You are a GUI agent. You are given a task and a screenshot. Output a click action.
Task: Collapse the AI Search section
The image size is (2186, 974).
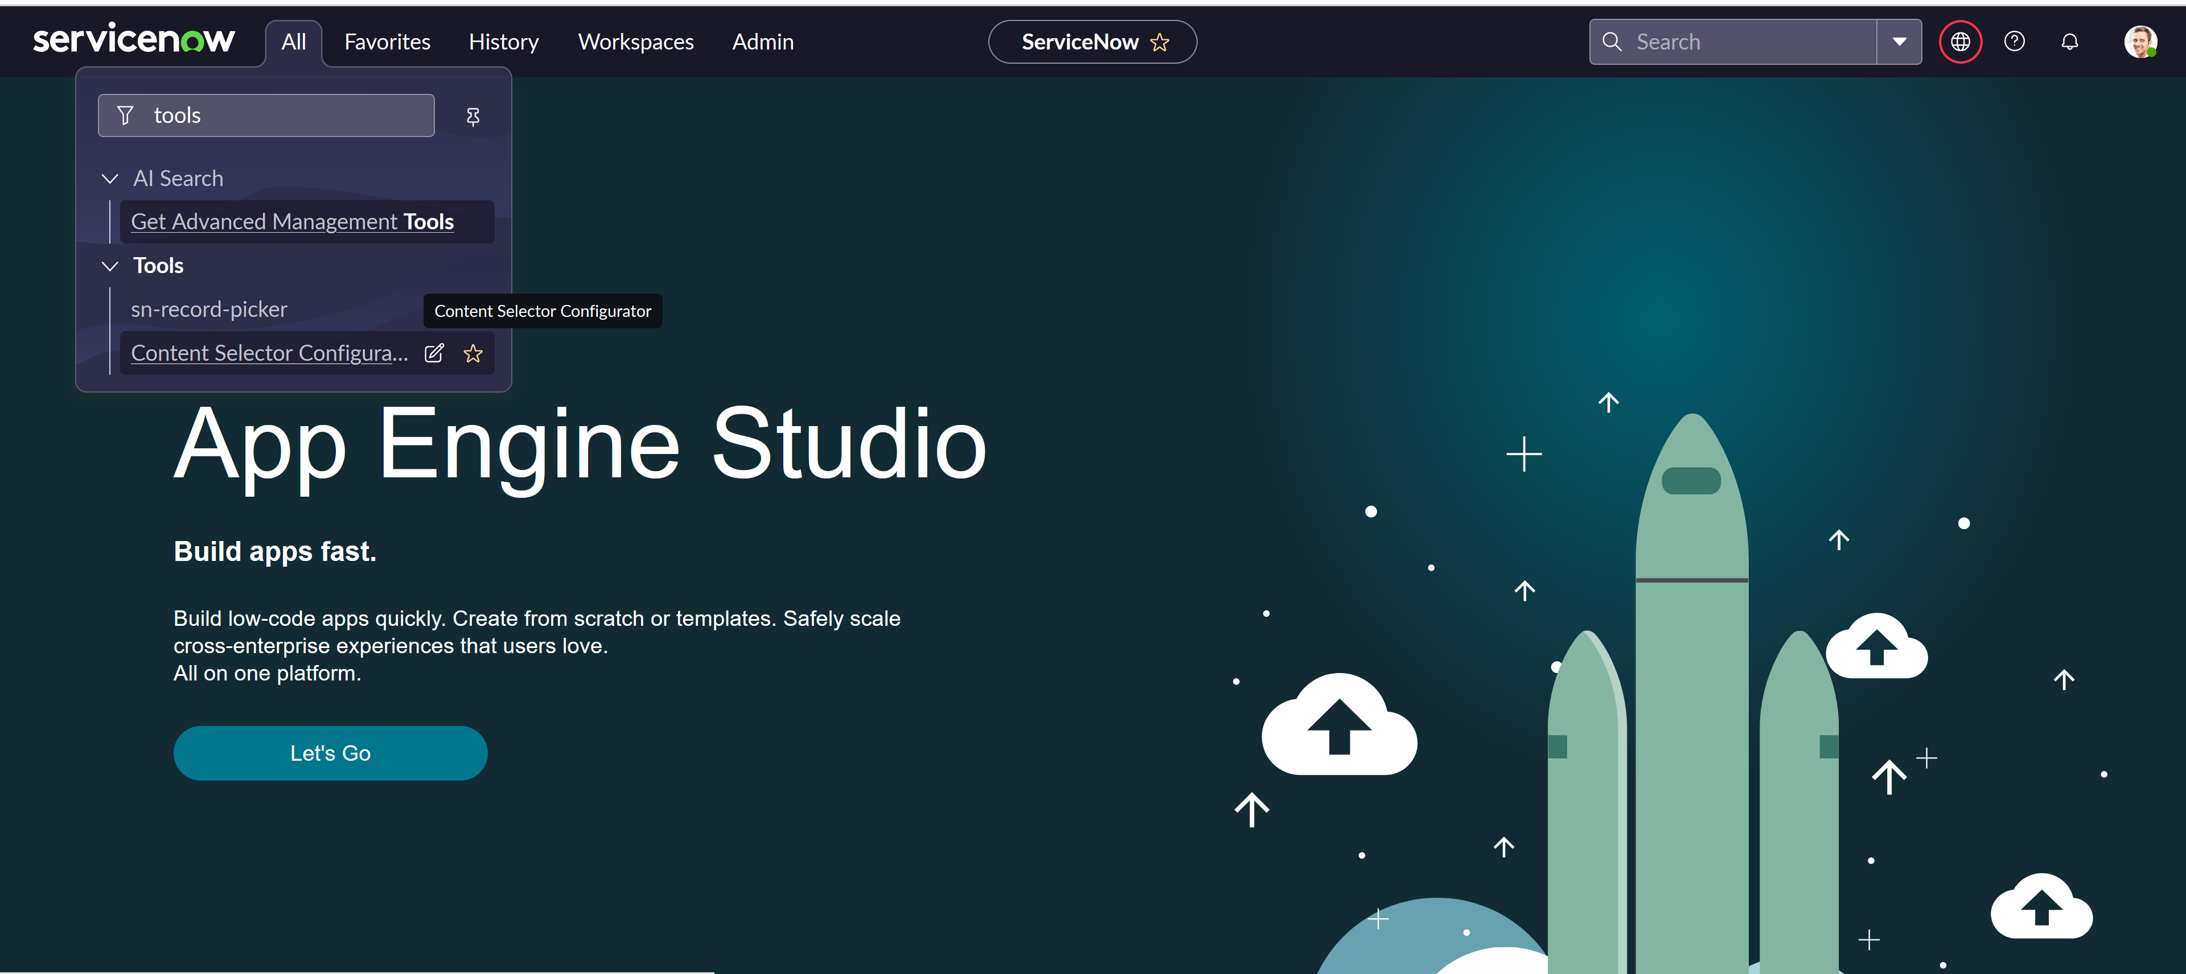point(109,178)
